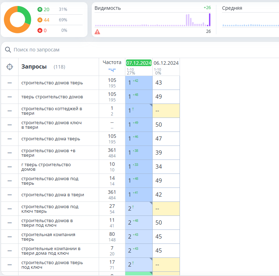
Task: Click the dash icon for строительство дома тверь
Action: click(x=9, y=139)
